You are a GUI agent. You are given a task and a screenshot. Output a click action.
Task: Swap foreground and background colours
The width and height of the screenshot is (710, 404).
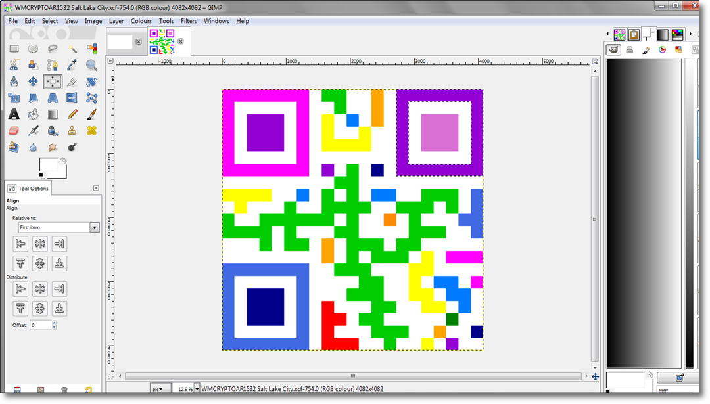pos(64,160)
